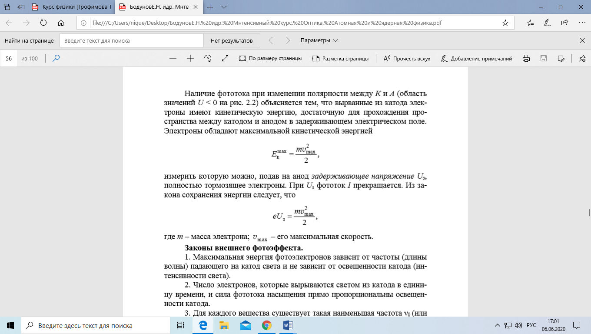Go to previous search result arrow
Image resolution: width=591 pixels, height=334 pixels.
pos(271,40)
